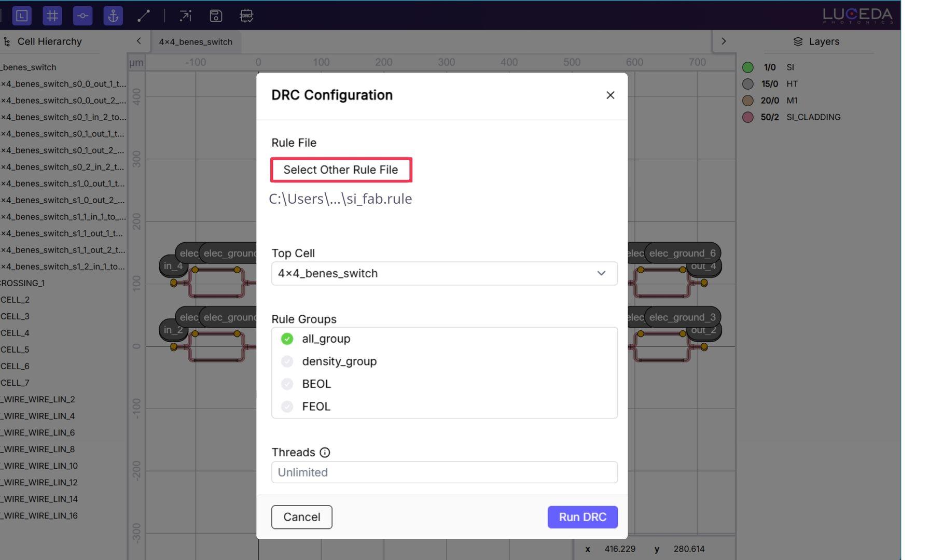Toggle the anchor icon in toolbar

pyautogui.click(x=113, y=16)
